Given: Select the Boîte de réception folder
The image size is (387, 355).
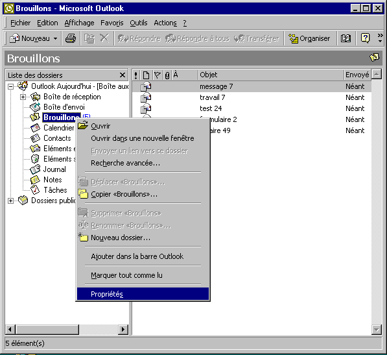Looking at the screenshot, I should pyautogui.click(x=72, y=97).
